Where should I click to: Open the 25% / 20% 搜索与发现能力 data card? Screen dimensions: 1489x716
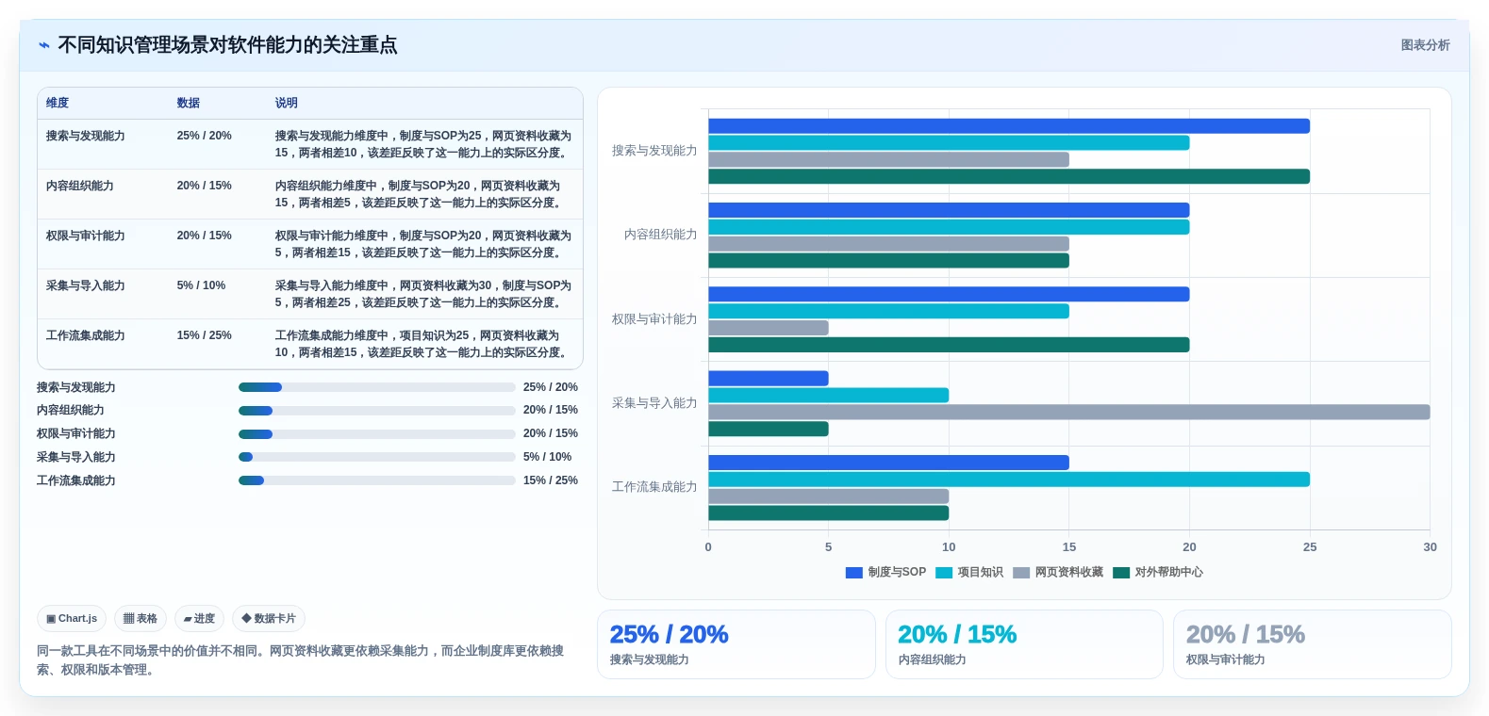coord(736,644)
